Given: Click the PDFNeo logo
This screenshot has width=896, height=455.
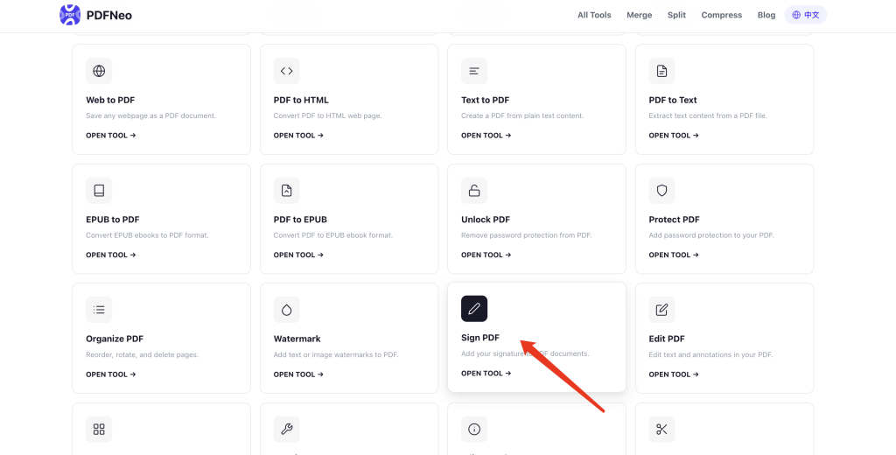Looking at the screenshot, I should click(95, 15).
